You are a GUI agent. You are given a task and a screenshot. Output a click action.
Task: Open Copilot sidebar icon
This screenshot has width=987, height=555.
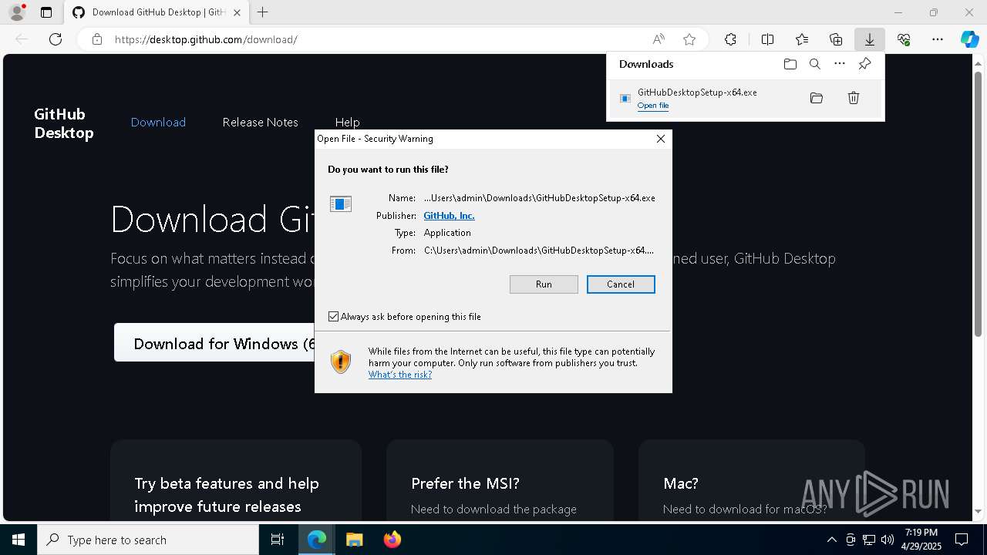(969, 39)
